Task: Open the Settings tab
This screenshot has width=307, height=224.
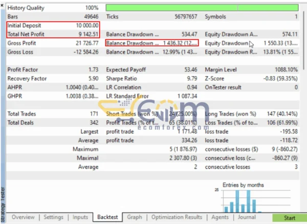Action: 53,217
